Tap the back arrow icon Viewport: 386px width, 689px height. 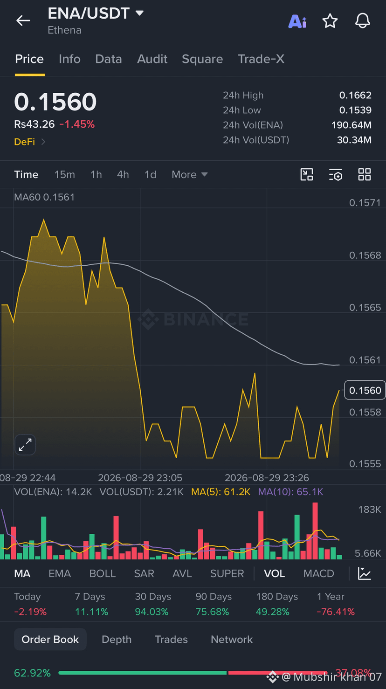click(x=23, y=21)
